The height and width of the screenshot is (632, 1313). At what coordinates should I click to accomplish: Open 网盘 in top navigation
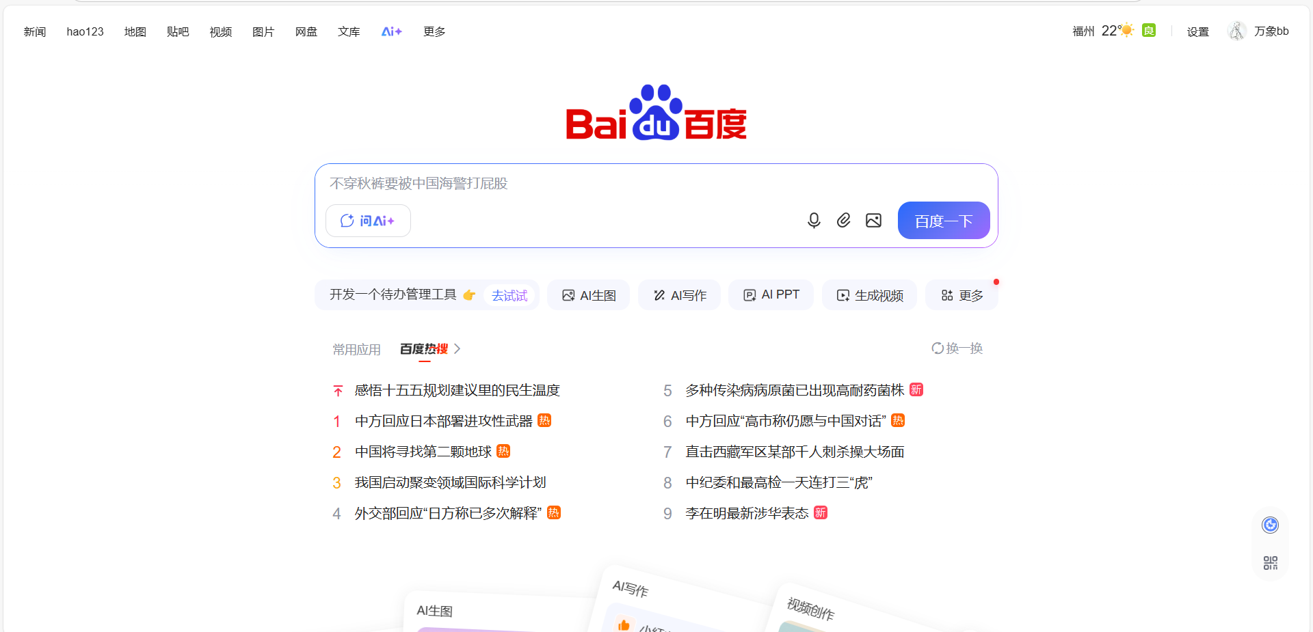pos(306,31)
